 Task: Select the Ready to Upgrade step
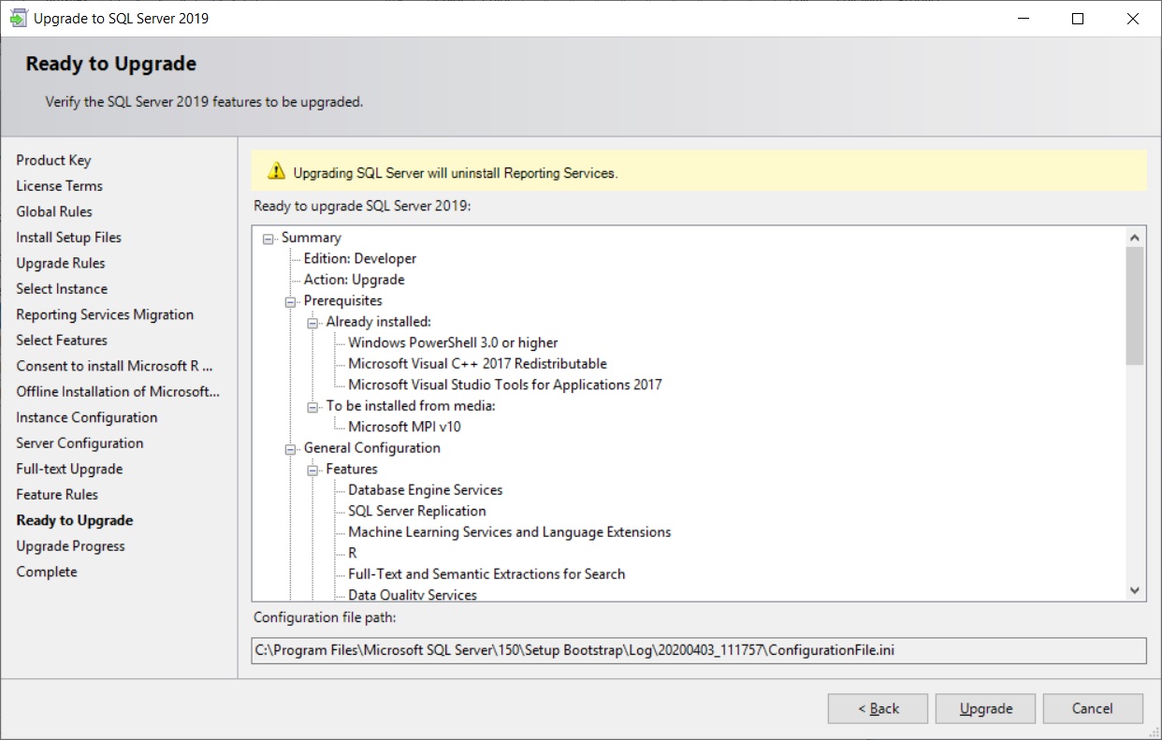[75, 520]
